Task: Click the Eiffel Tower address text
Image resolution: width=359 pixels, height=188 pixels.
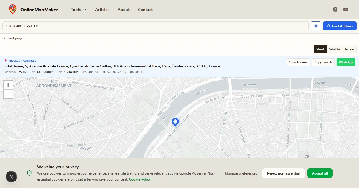Action: click(x=112, y=66)
